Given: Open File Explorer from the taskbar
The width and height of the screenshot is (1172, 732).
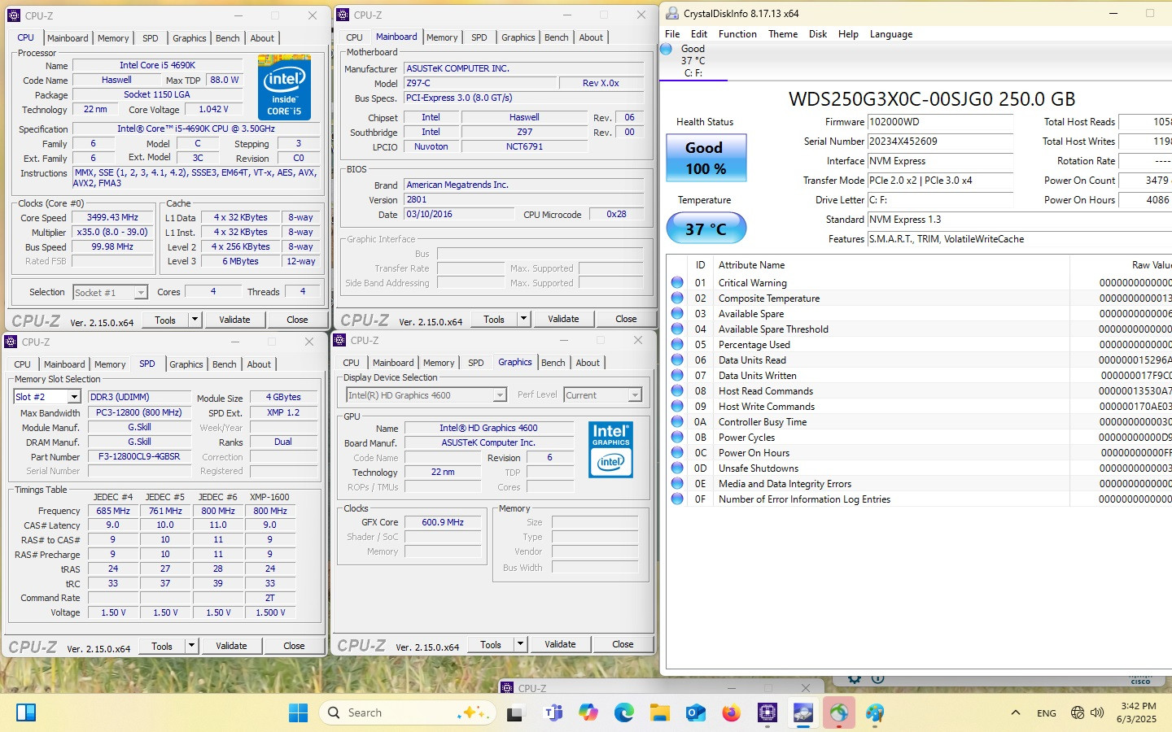Looking at the screenshot, I should [x=659, y=712].
